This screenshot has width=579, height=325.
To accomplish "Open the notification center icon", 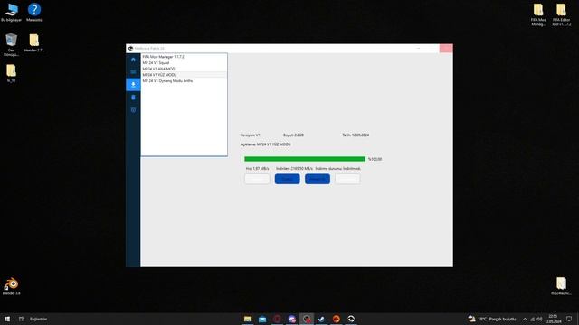I will tap(569, 319).
